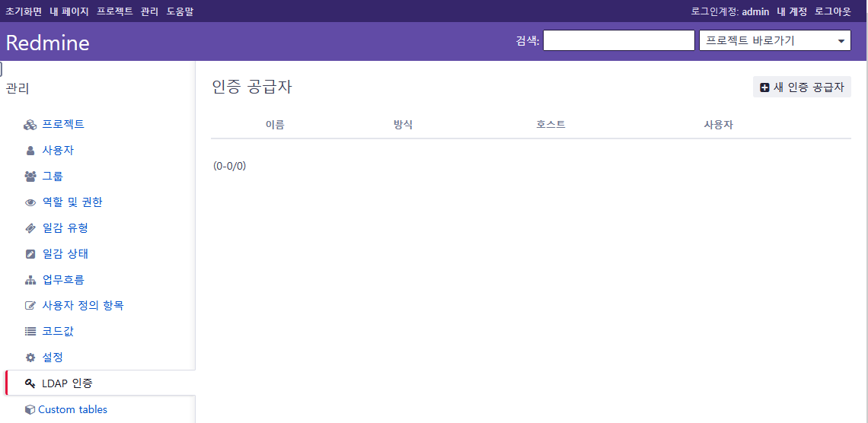Image resolution: width=868 pixels, height=423 pixels.
Task: Click the 방식 column header
Action: tap(403, 125)
